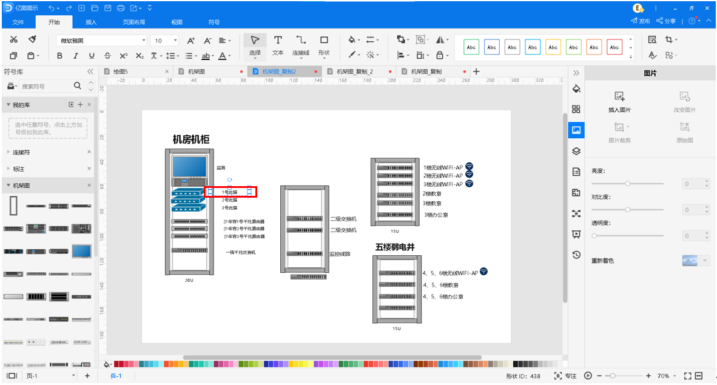This screenshot has width=717, height=385.
Task: Click the Connector line tool
Action: pyautogui.click(x=301, y=45)
